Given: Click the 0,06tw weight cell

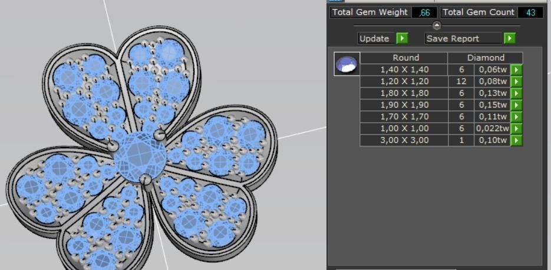Looking at the screenshot, I should 492,70.
